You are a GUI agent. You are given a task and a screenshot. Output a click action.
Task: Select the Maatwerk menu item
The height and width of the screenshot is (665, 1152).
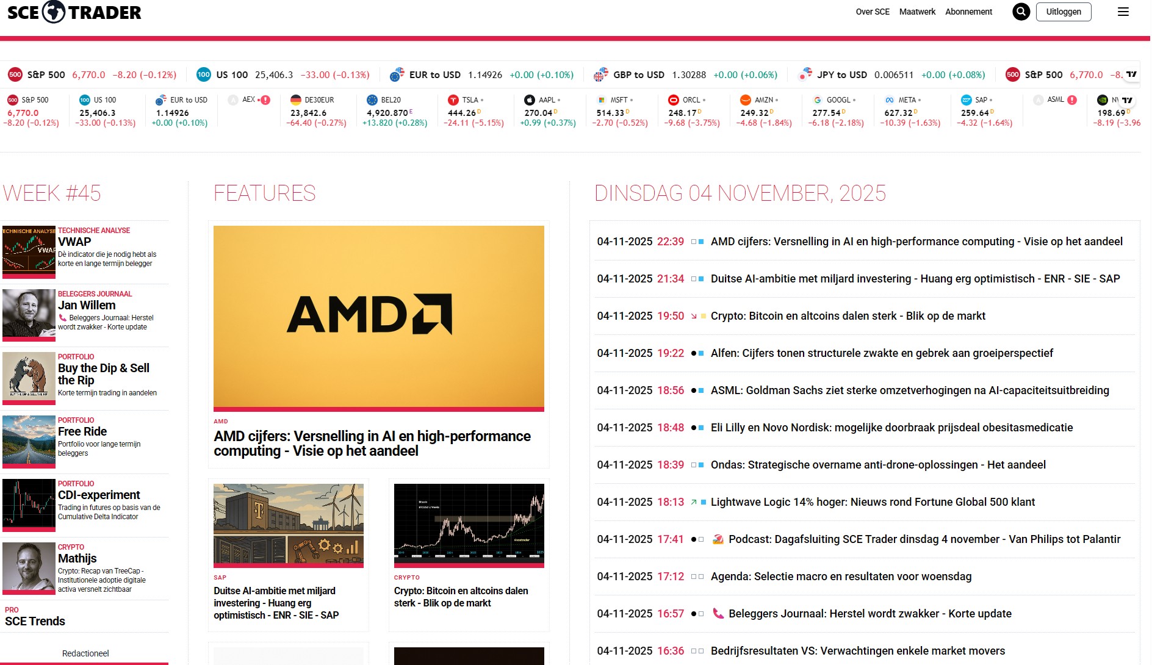tap(917, 12)
